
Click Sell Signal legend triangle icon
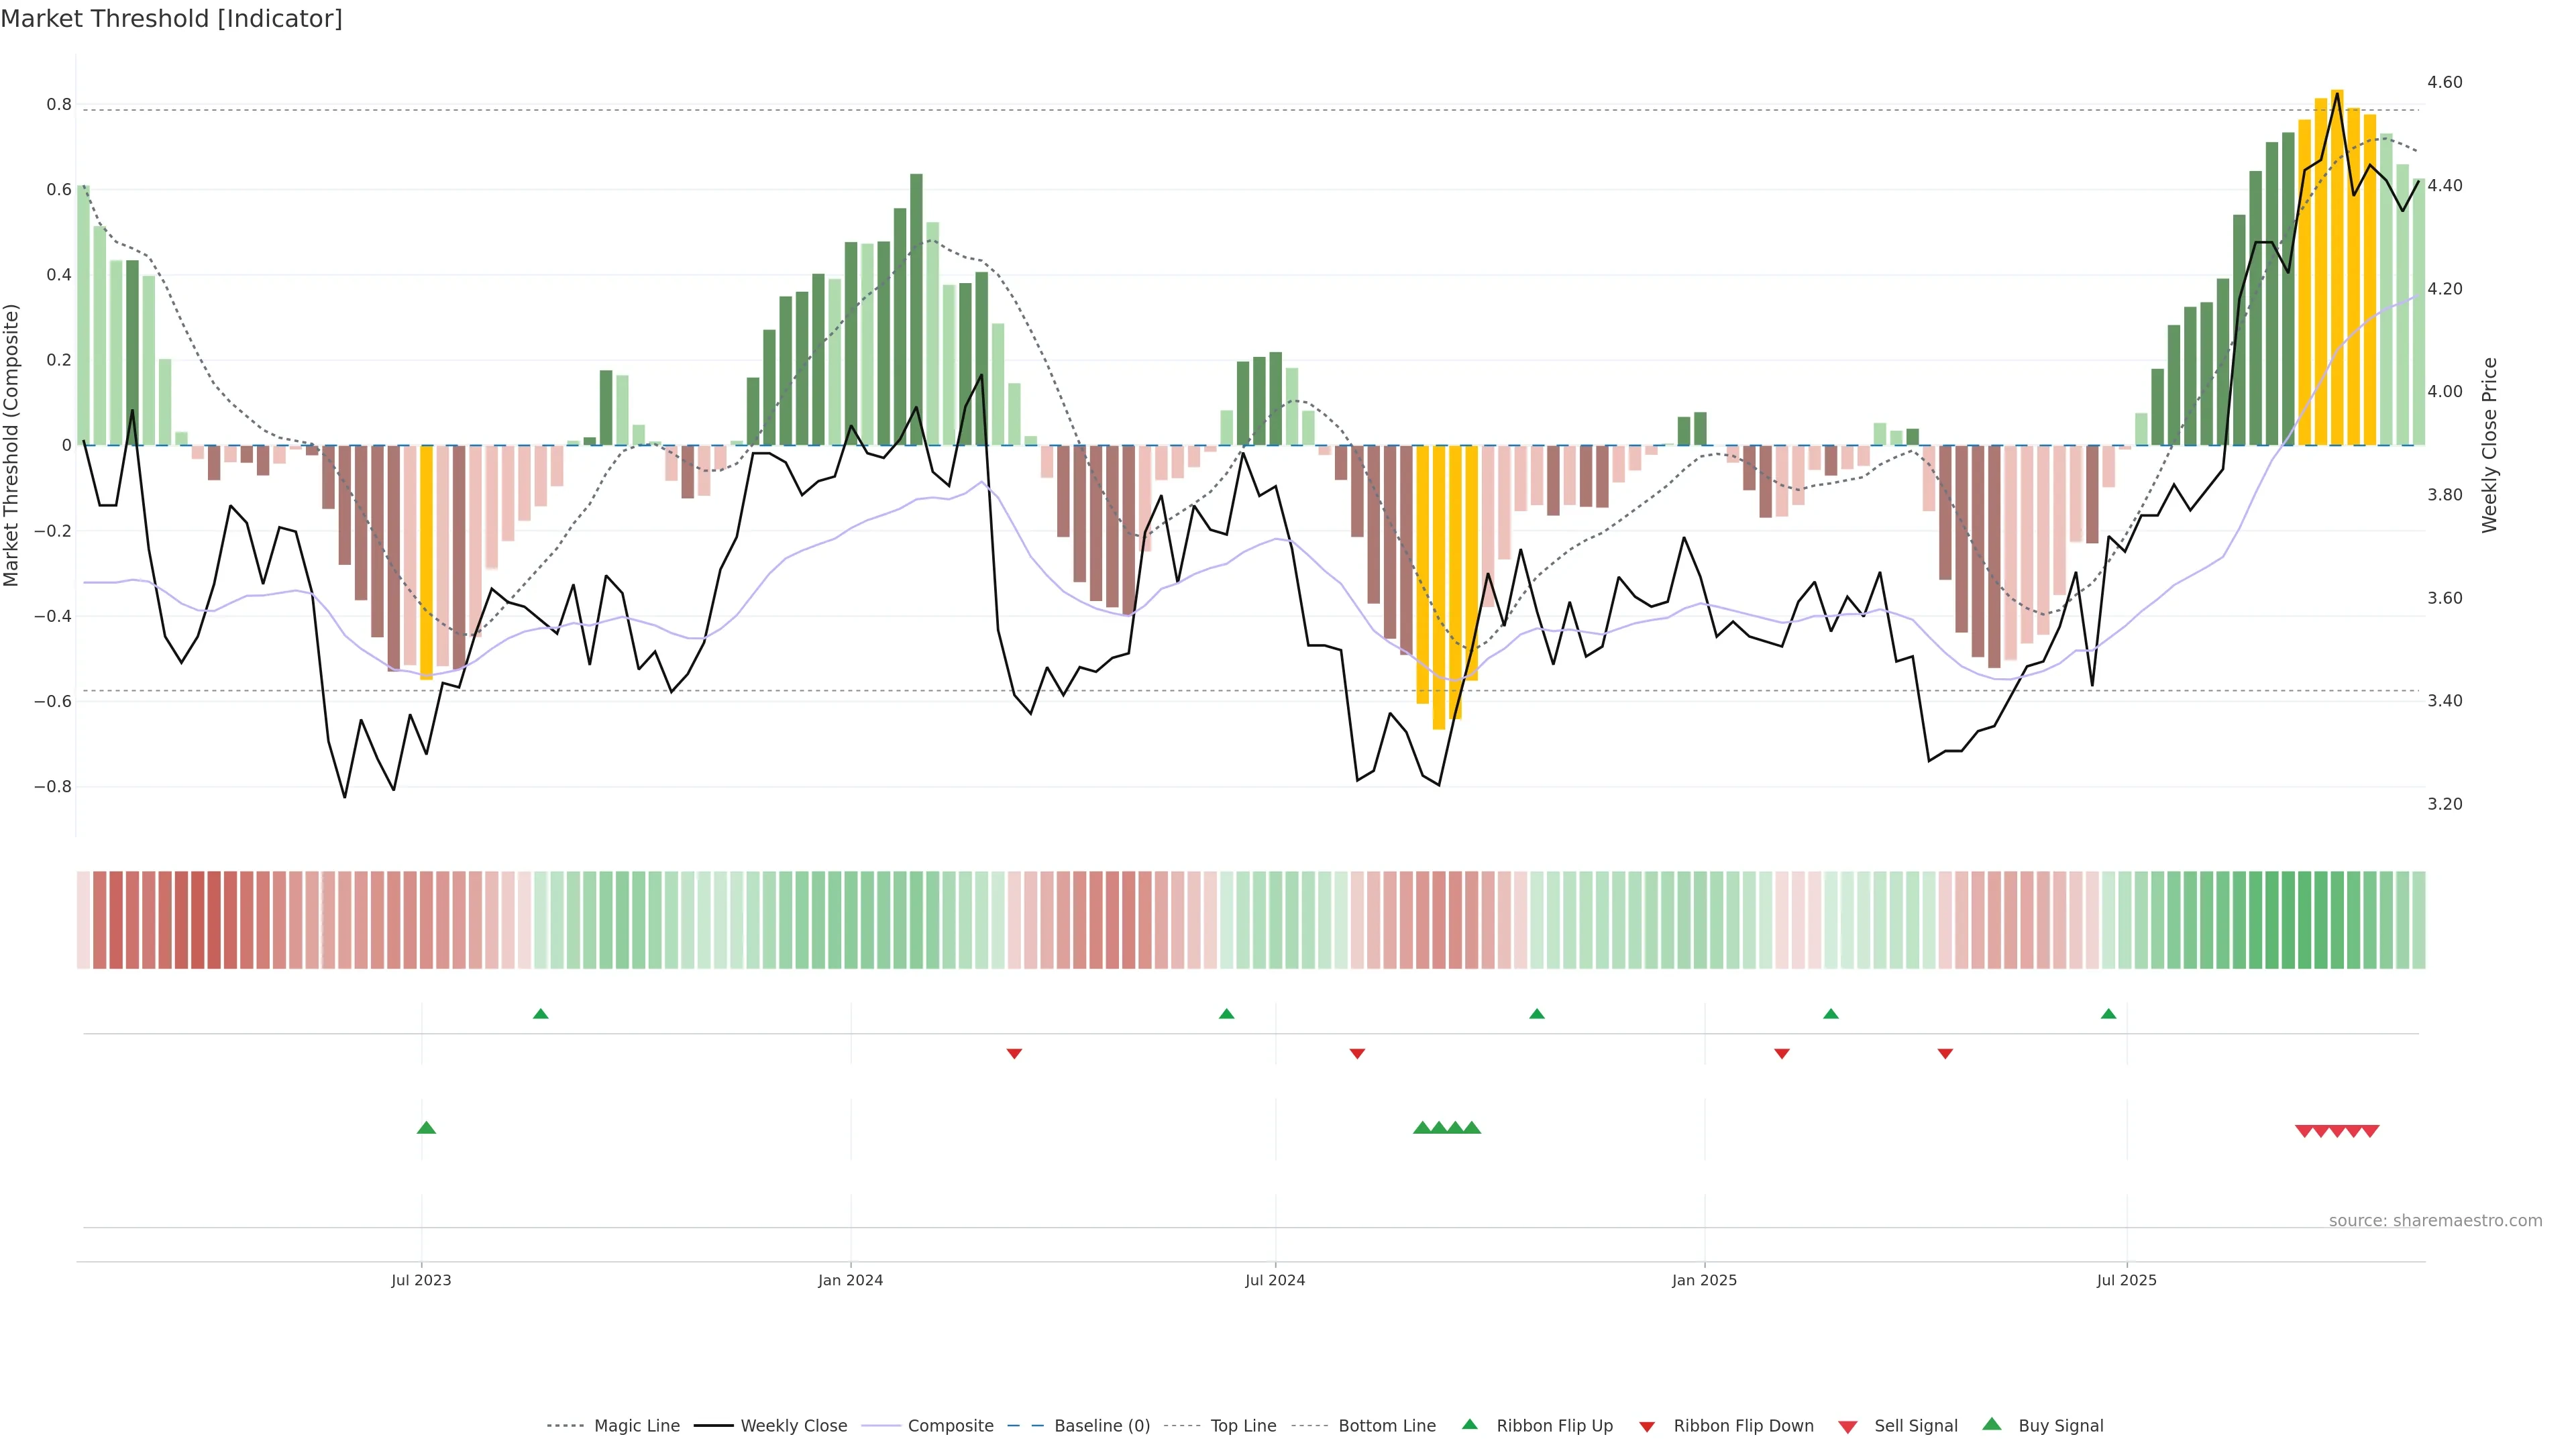click(1848, 1427)
